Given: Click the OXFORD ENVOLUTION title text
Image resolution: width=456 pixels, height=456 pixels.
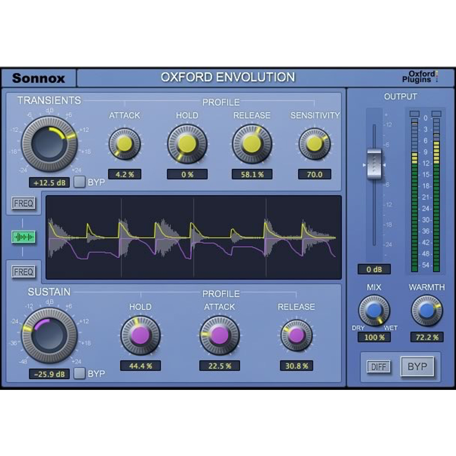Looking at the screenshot, I should point(228,77).
